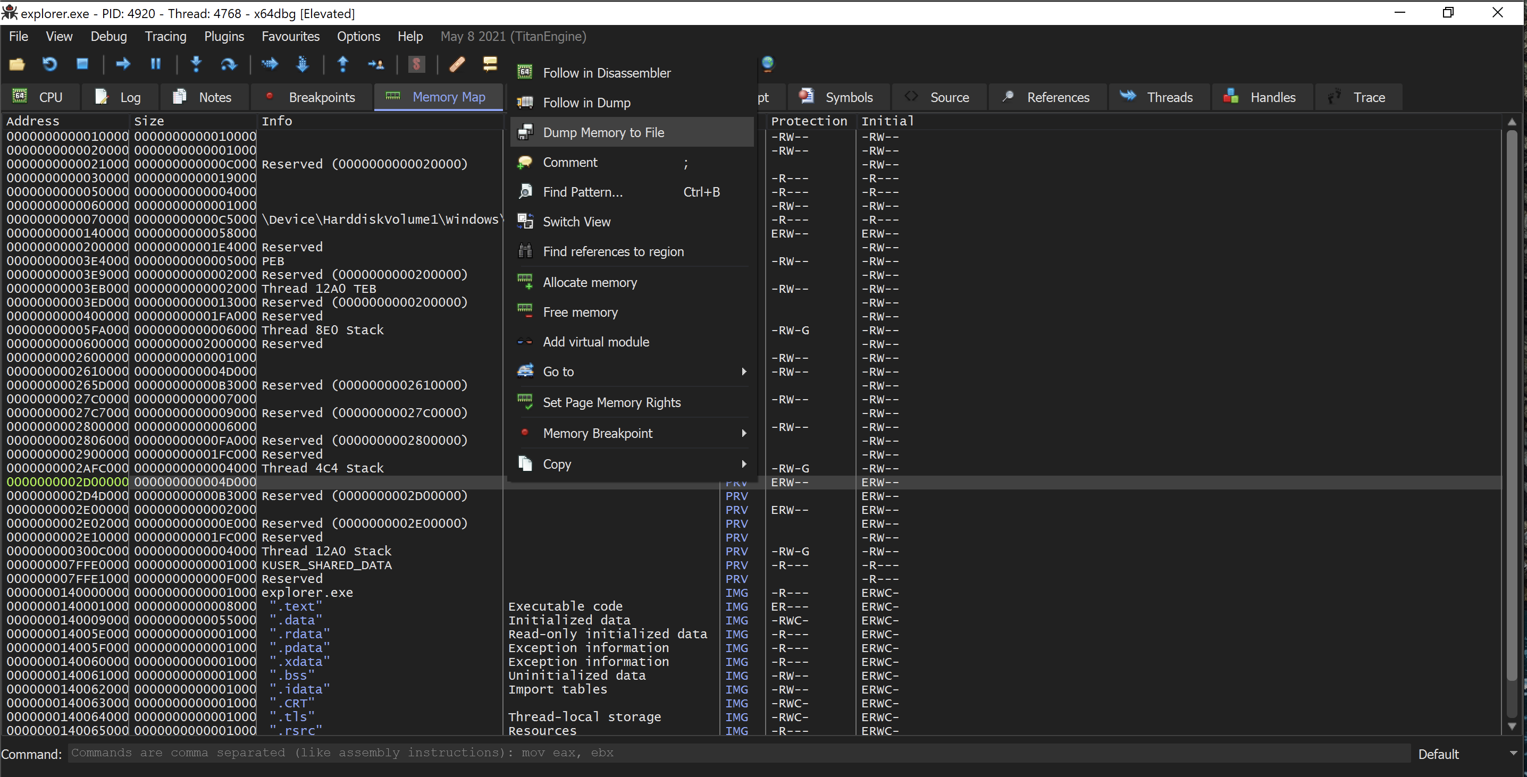Choose Allocate memory menu entry
1527x777 pixels.
632,282
